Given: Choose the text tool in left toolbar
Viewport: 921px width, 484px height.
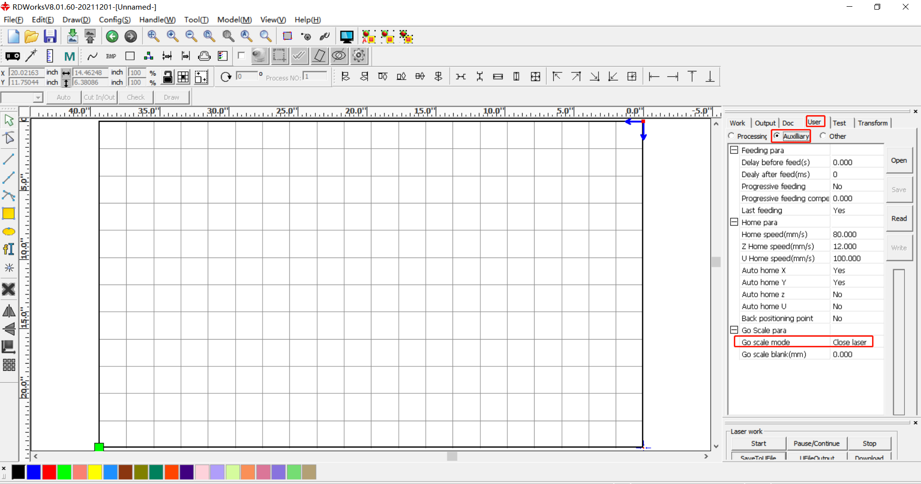Looking at the screenshot, I should (x=9, y=249).
